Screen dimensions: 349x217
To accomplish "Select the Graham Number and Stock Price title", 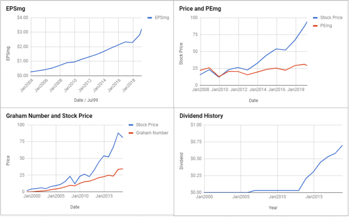I will (49, 116).
